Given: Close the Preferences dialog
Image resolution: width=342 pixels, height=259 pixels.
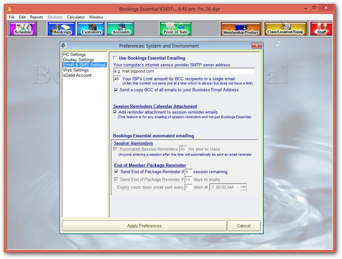Looking at the screenshot, I should click(x=257, y=46).
